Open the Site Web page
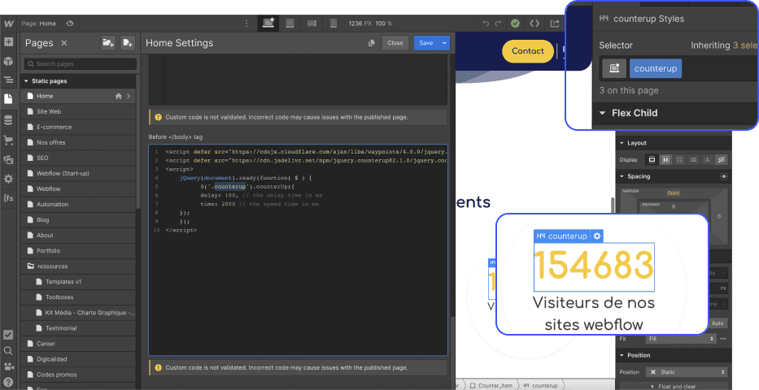This screenshot has width=759, height=390. (x=78, y=111)
